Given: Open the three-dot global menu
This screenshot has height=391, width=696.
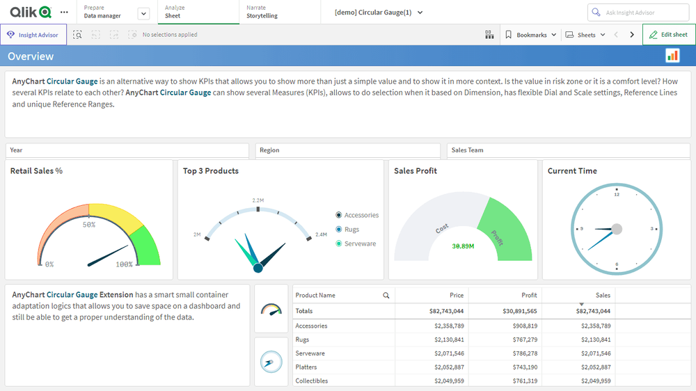Looking at the screenshot, I should [x=65, y=12].
